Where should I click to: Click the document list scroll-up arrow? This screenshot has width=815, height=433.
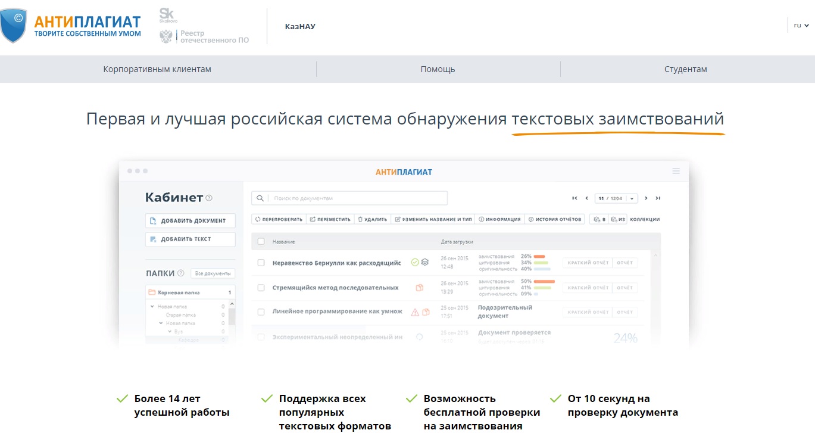pos(657,255)
